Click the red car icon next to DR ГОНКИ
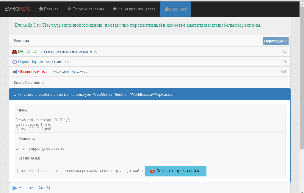 (x=15, y=52)
